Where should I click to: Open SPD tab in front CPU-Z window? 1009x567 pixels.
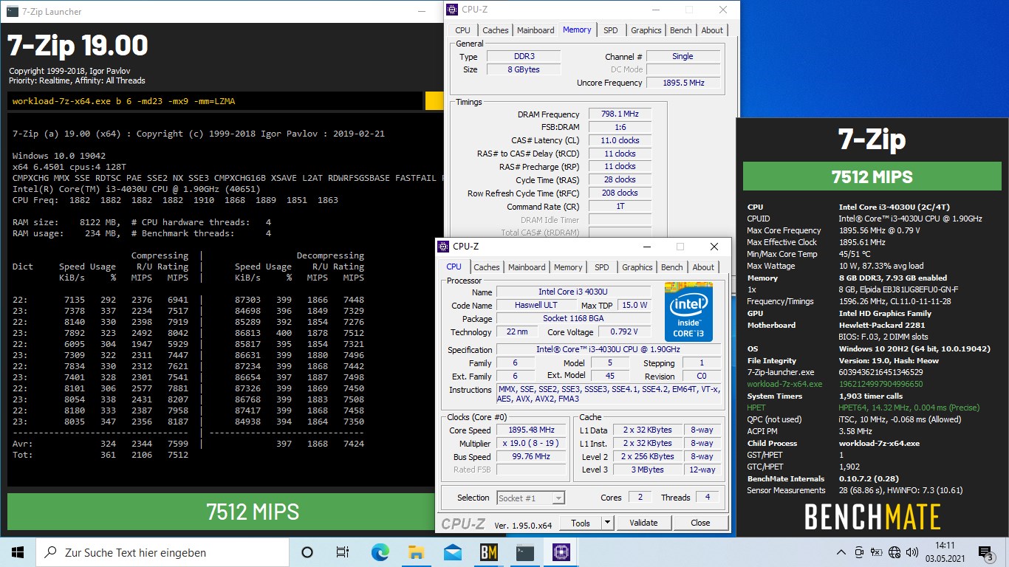pos(602,267)
